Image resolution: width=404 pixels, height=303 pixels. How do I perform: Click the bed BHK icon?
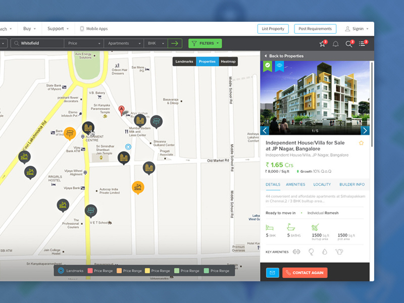point(270,227)
